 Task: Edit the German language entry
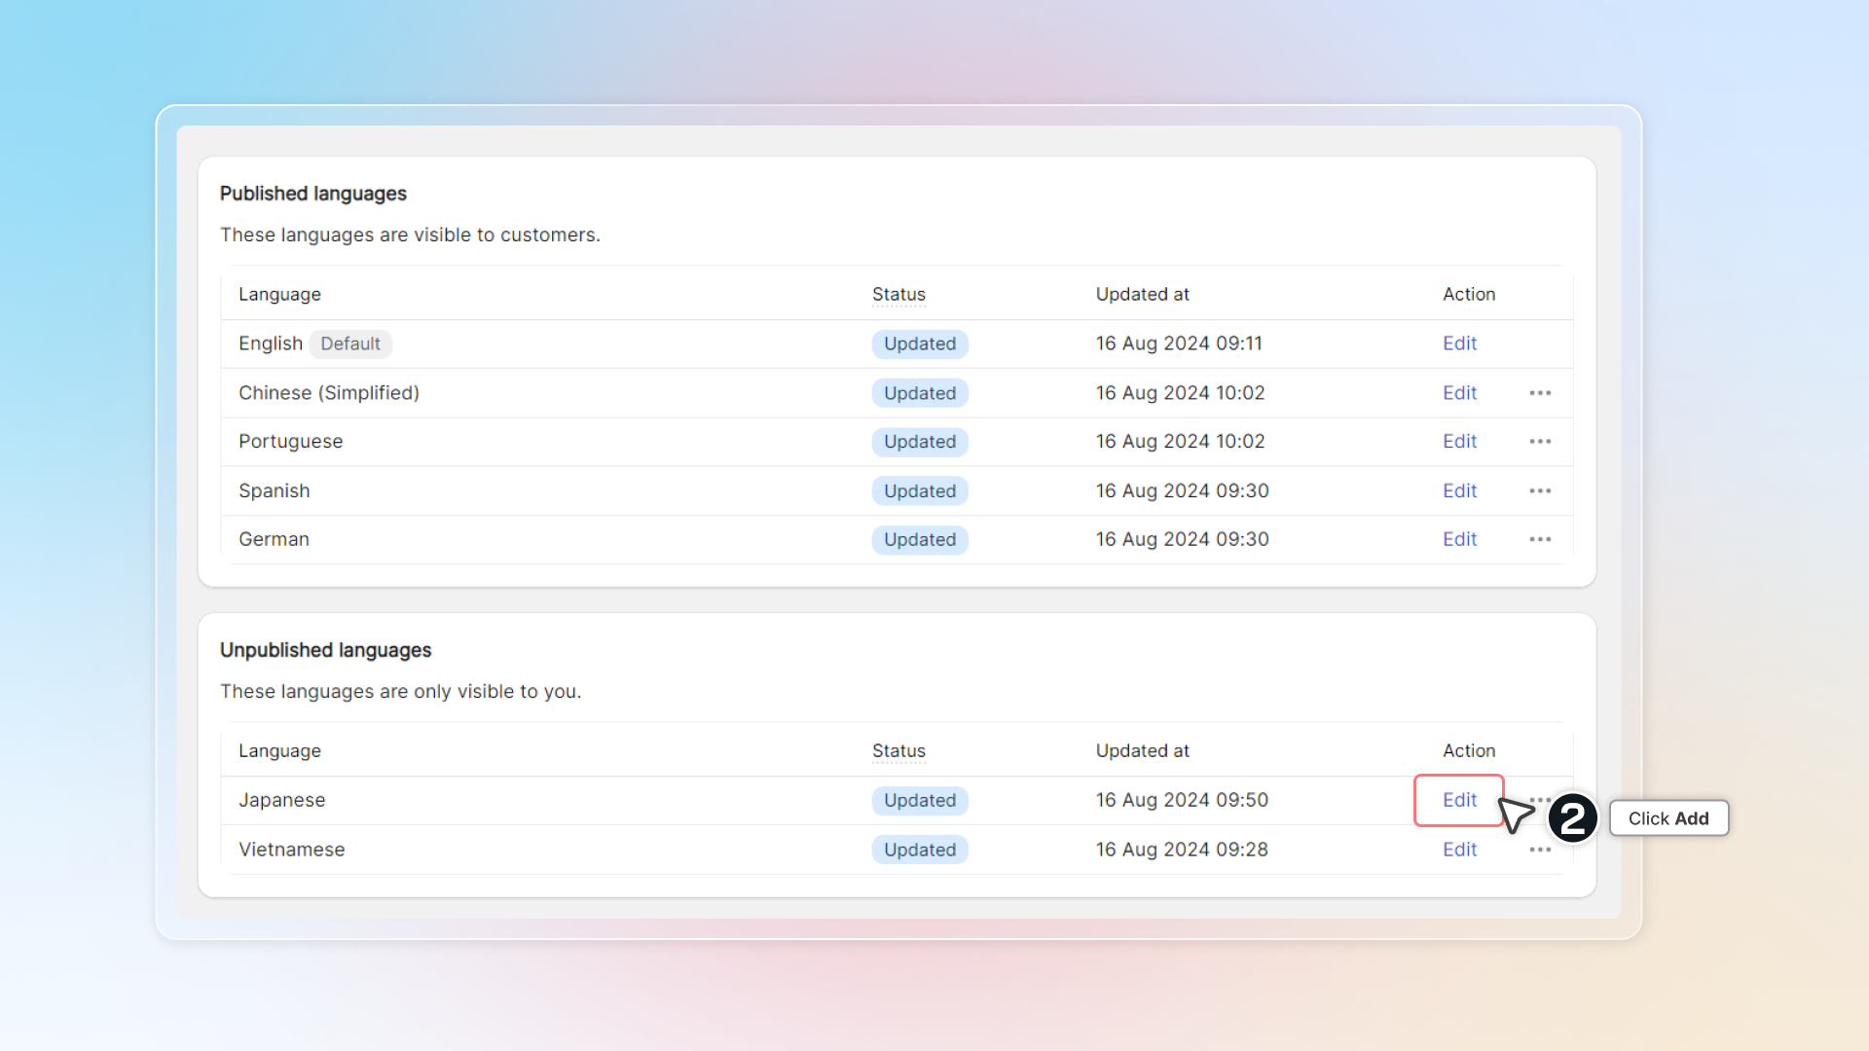click(1459, 539)
